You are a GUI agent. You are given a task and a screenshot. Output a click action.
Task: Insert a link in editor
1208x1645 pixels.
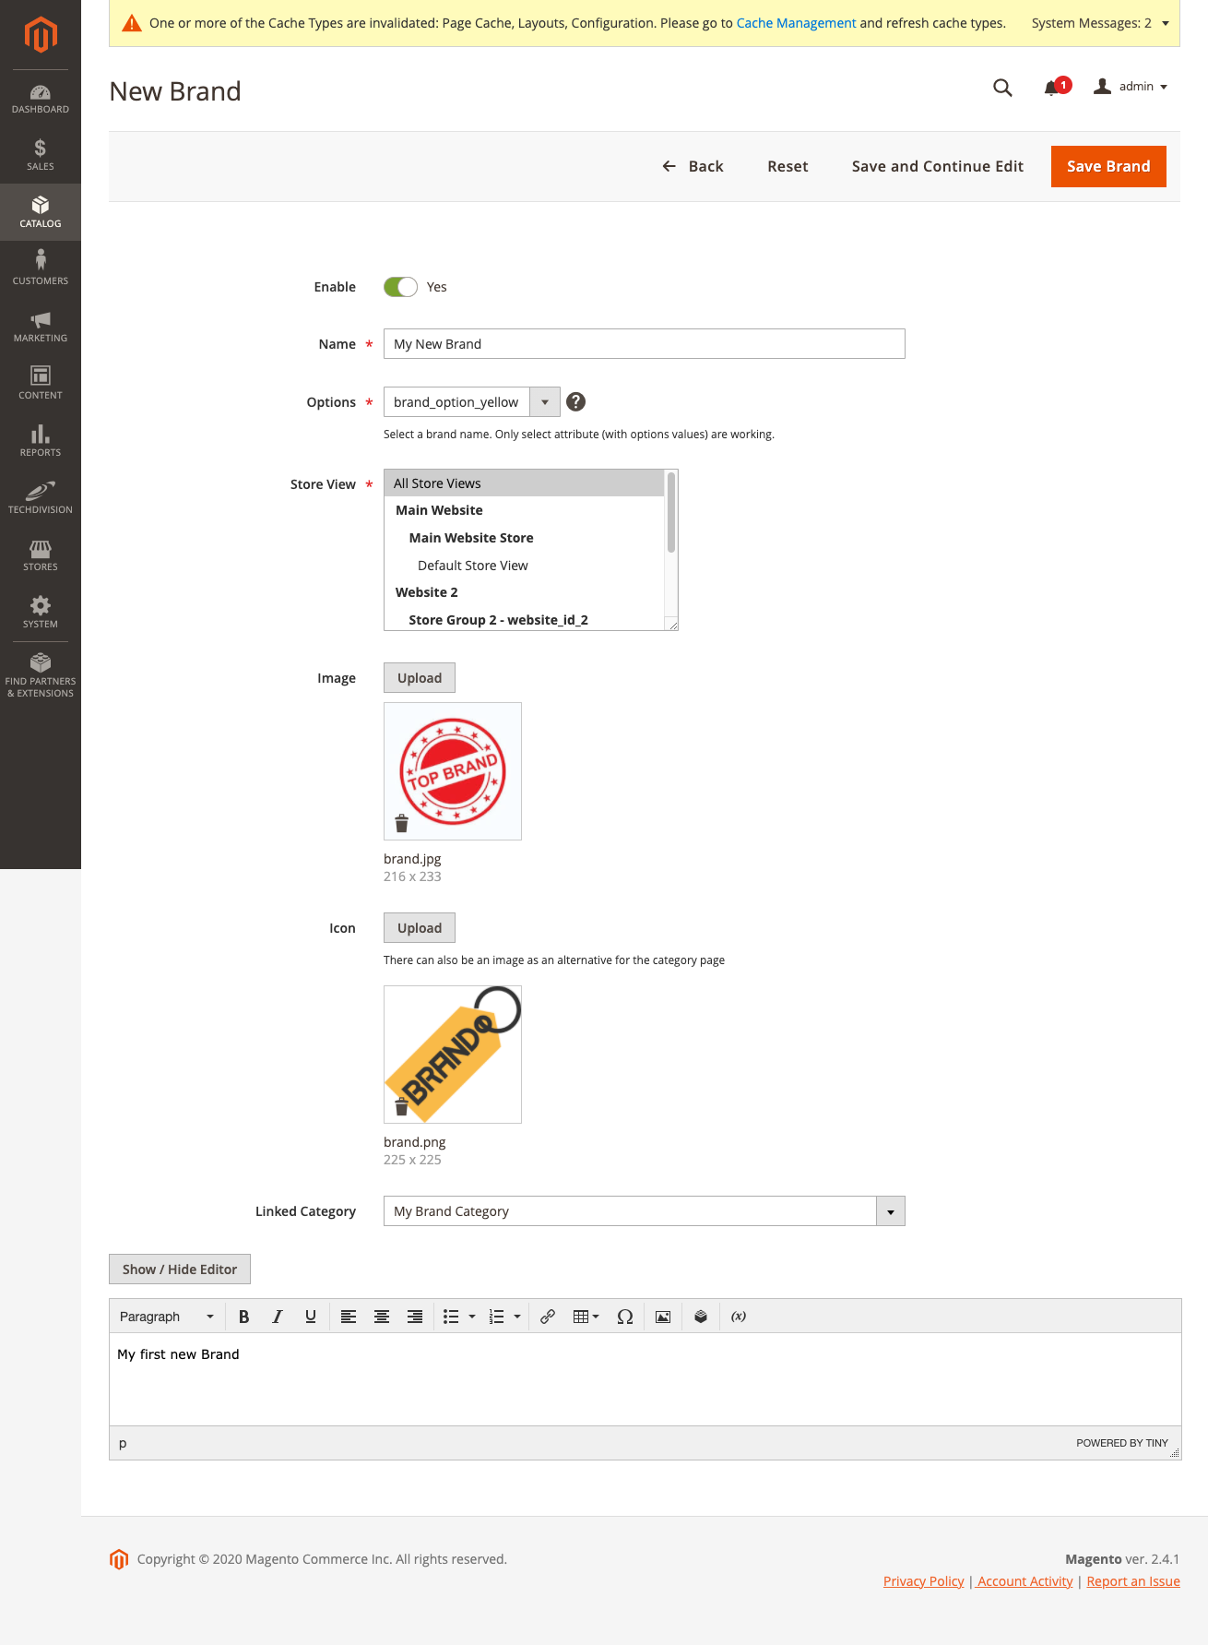click(548, 1317)
